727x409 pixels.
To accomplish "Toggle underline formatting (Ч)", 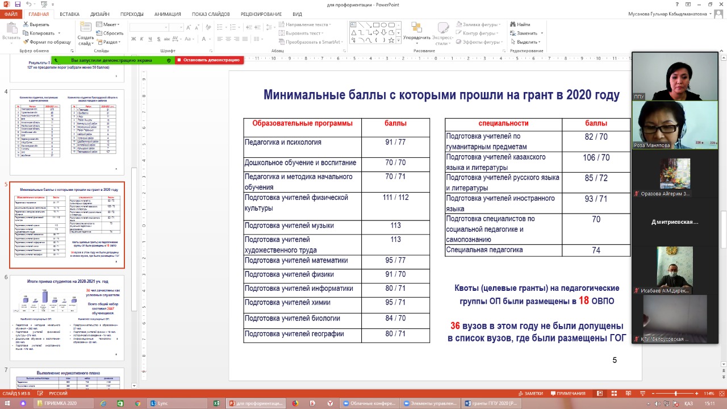I will coord(150,39).
